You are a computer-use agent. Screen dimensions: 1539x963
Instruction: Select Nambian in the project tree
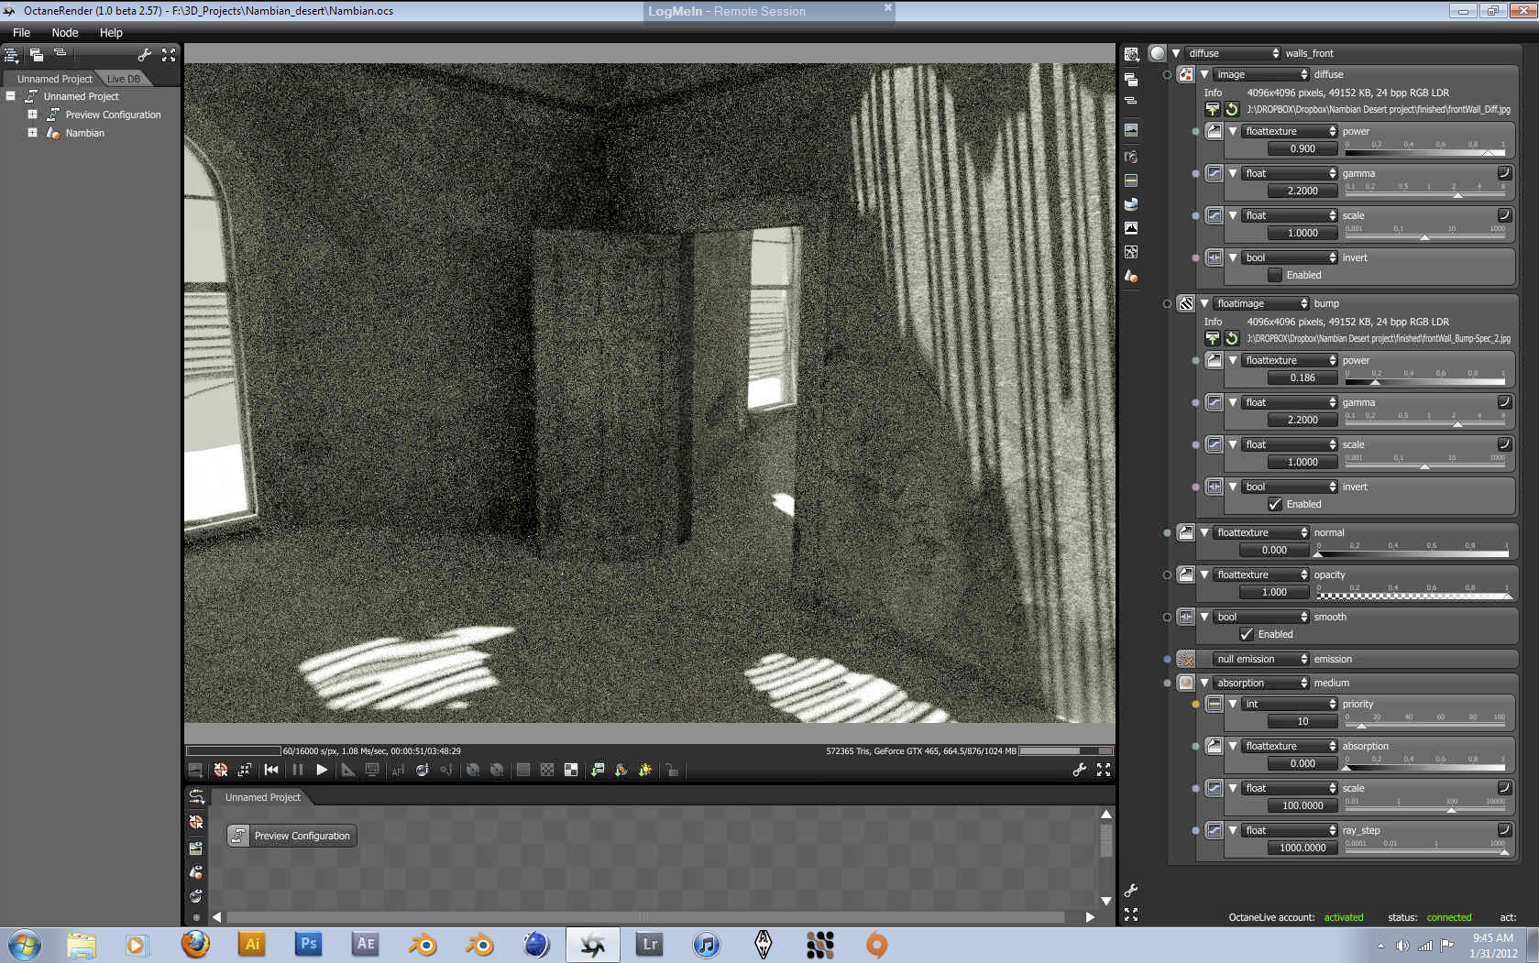[84, 133]
